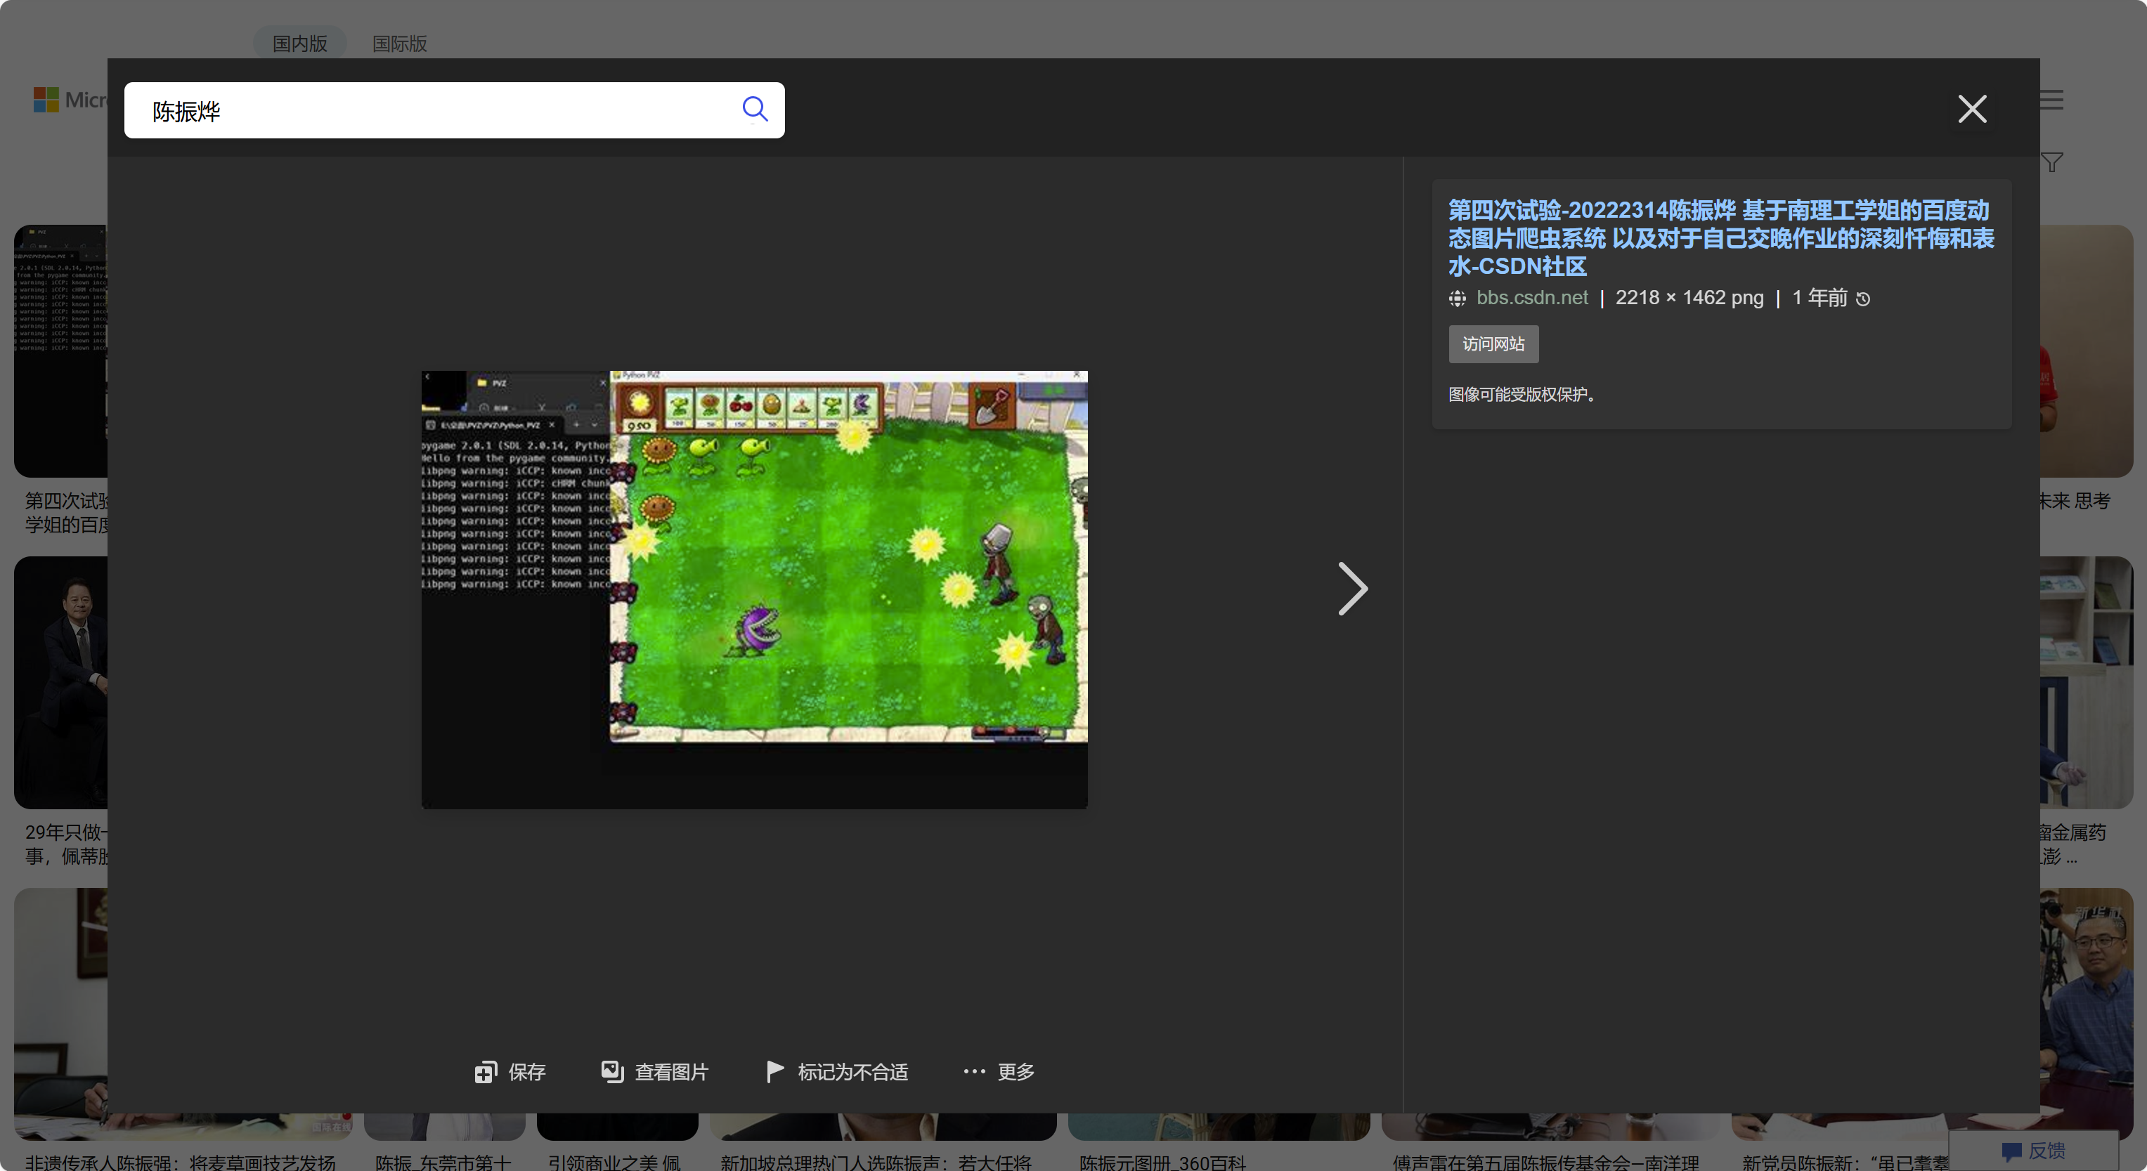Close the image detail overlay
Screen dimensions: 2147x1171
[1972, 109]
